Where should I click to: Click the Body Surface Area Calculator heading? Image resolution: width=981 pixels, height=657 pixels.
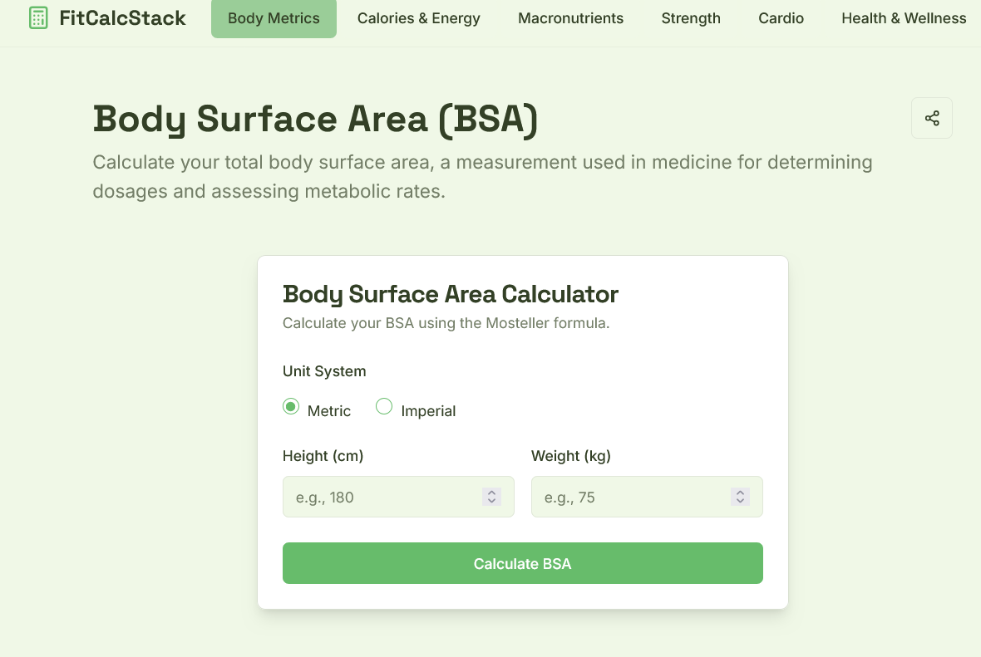pos(451,294)
